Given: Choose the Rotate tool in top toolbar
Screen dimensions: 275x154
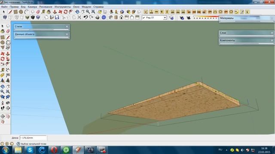Looking at the screenshot, I should [66, 12].
